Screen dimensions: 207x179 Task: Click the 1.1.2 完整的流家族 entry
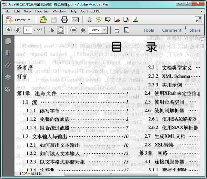(x=77, y=119)
